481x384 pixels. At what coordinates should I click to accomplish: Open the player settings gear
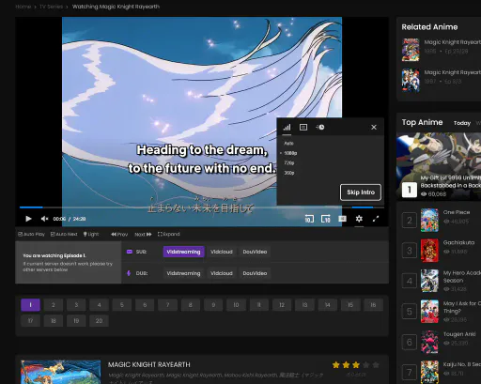[x=359, y=219]
